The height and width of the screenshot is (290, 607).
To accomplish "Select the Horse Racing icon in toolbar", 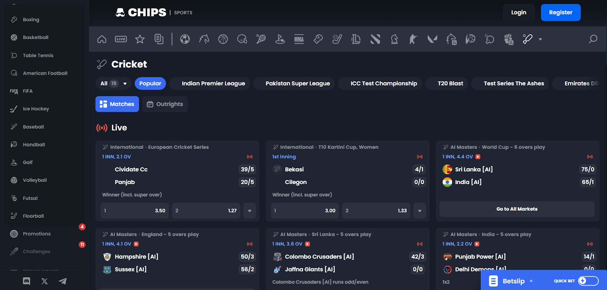I will 204,39.
